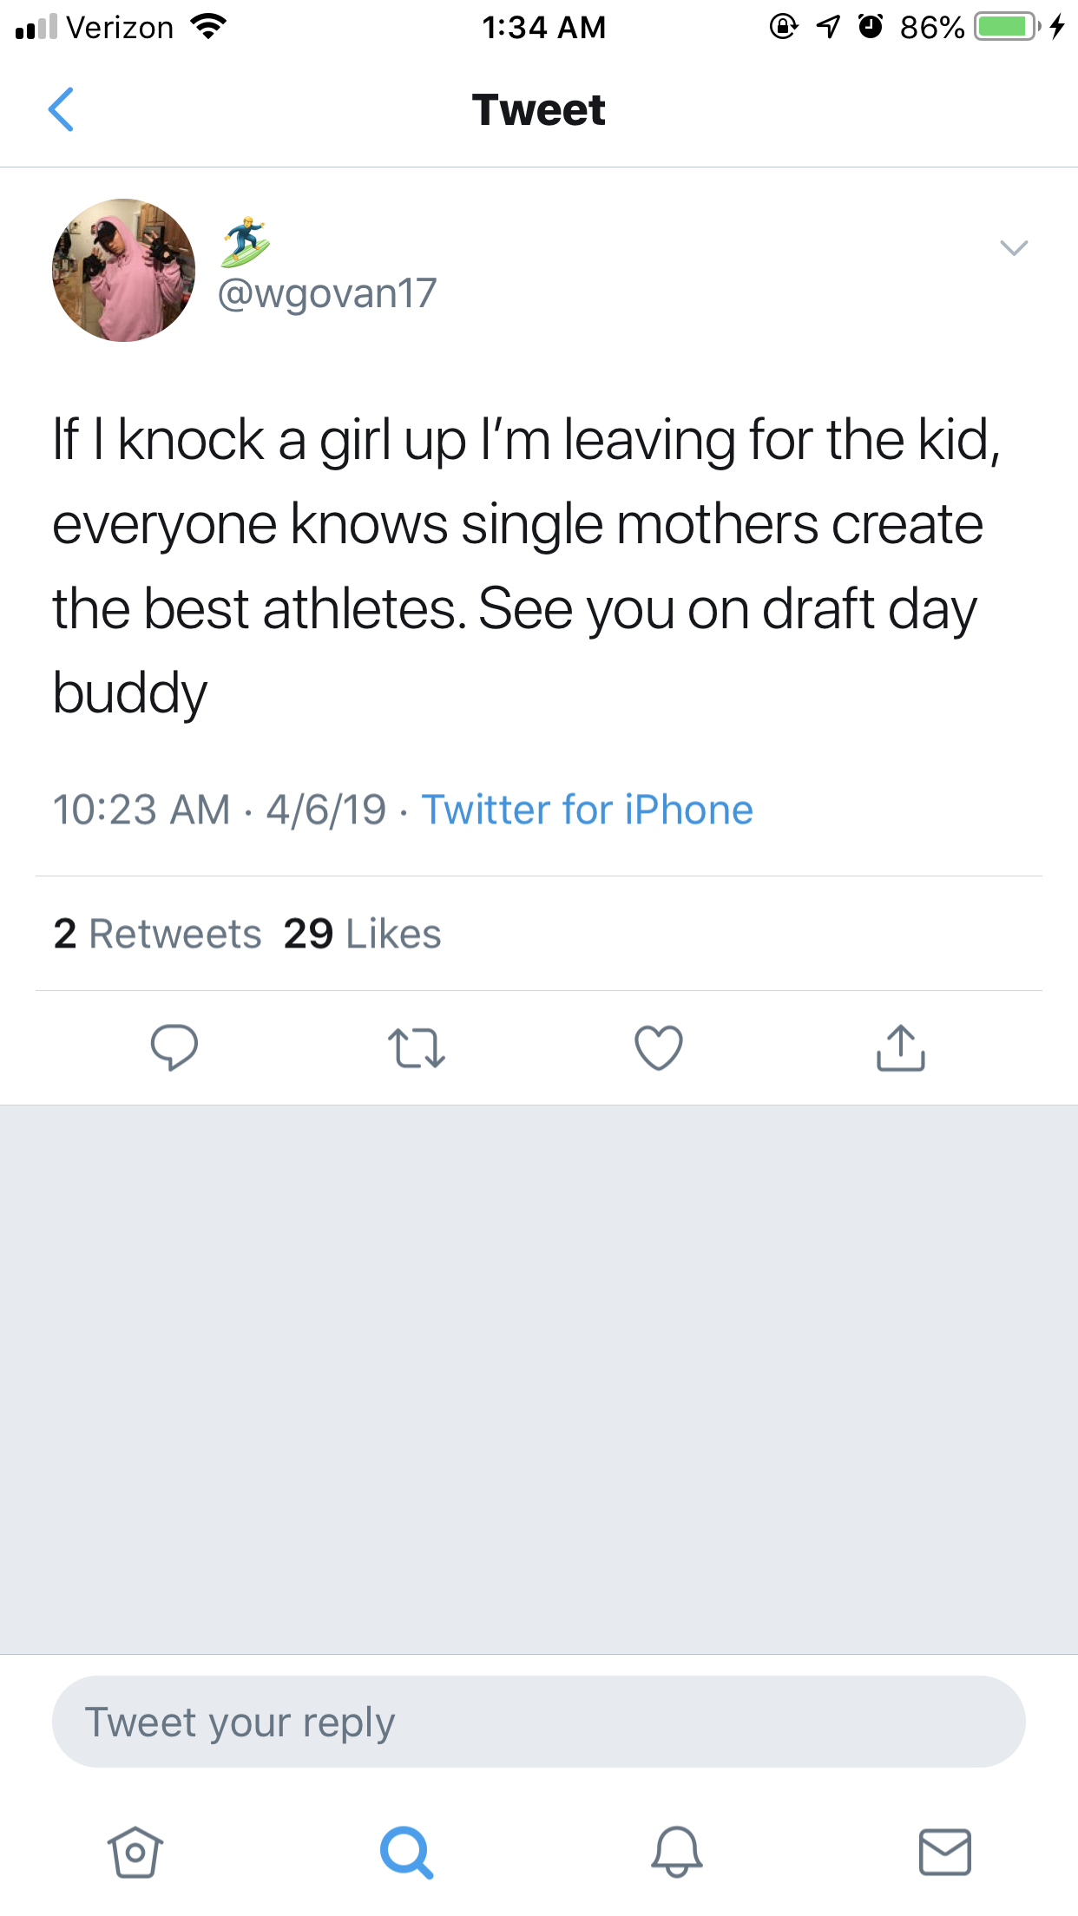Open the tweet options chevron menu

1013,248
